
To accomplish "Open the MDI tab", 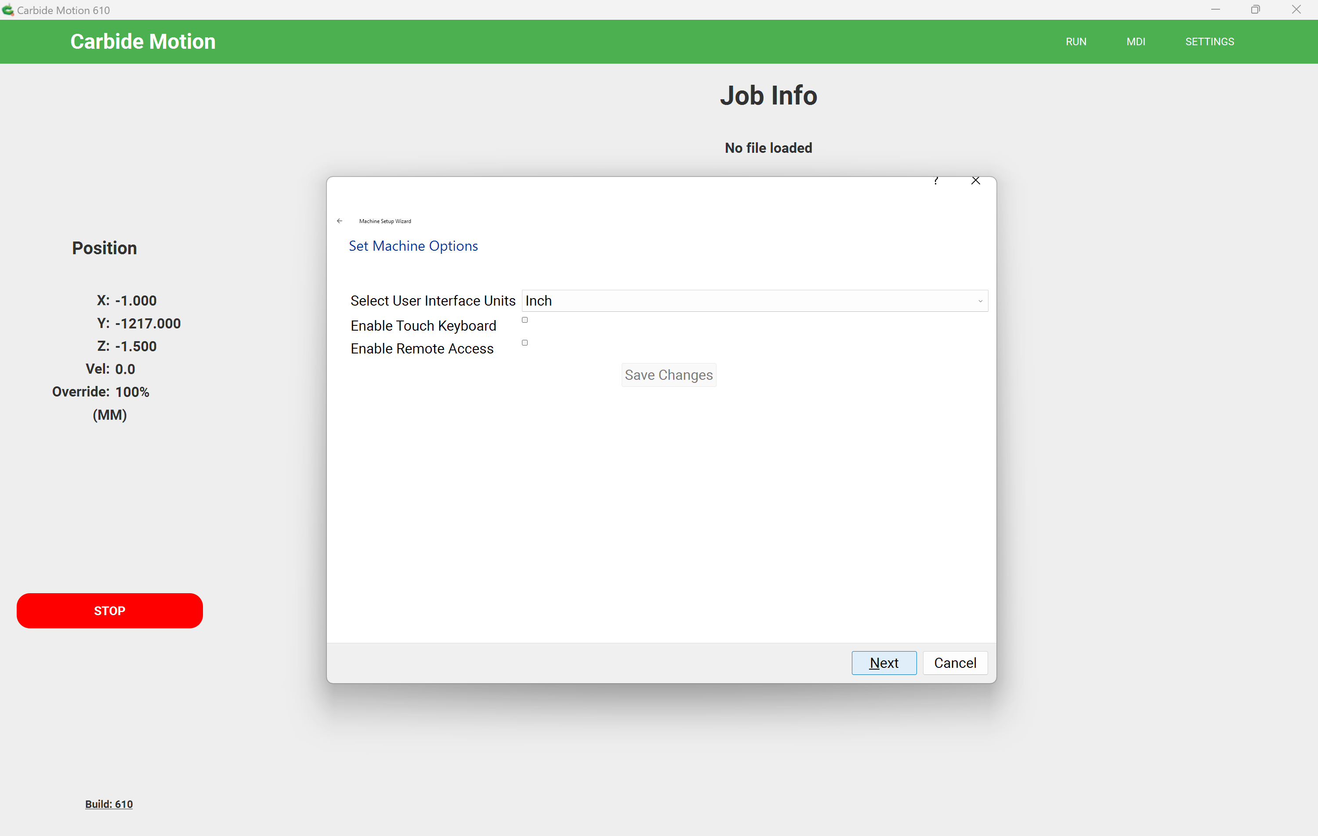I will coord(1136,42).
